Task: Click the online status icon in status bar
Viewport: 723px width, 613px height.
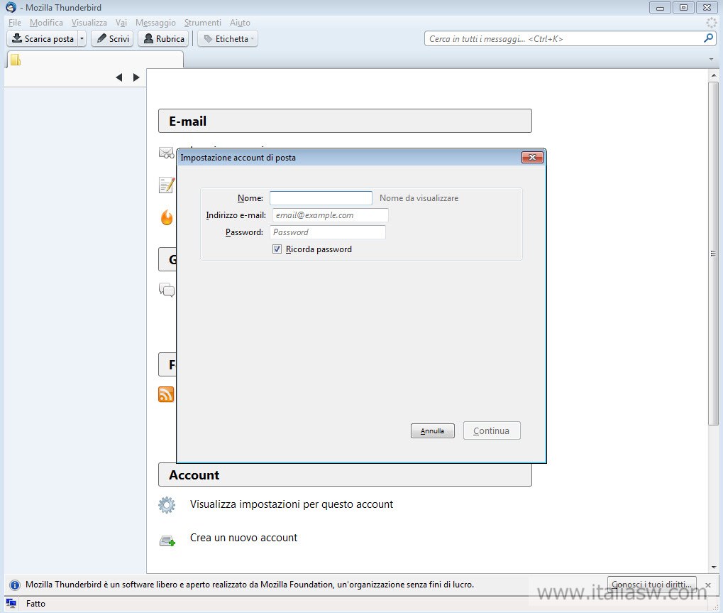Action: click(x=11, y=603)
